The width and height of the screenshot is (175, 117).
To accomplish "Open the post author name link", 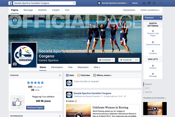I will [x=92, y=93].
